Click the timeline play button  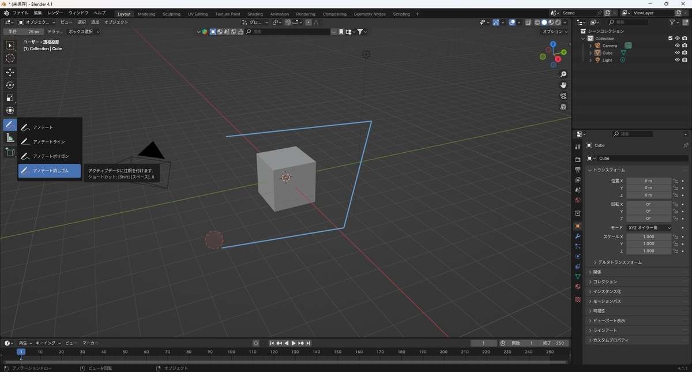click(x=294, y=343)
